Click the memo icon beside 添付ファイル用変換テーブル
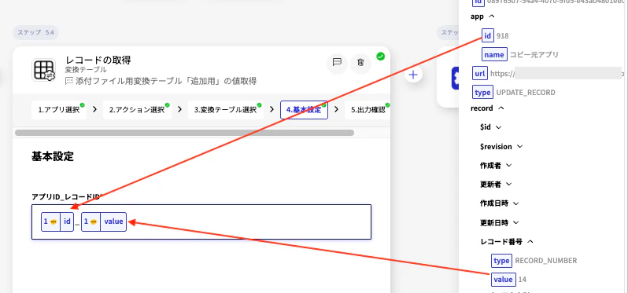The width and height of the screenshot is (628, 293). click(69, 81)
